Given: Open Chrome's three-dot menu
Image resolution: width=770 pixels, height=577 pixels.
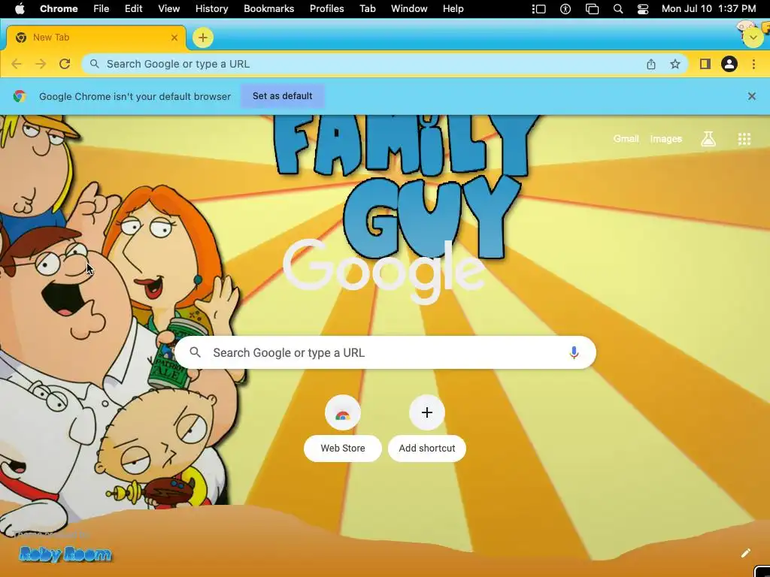Looking at the screenshot, I should click(753, 64).
